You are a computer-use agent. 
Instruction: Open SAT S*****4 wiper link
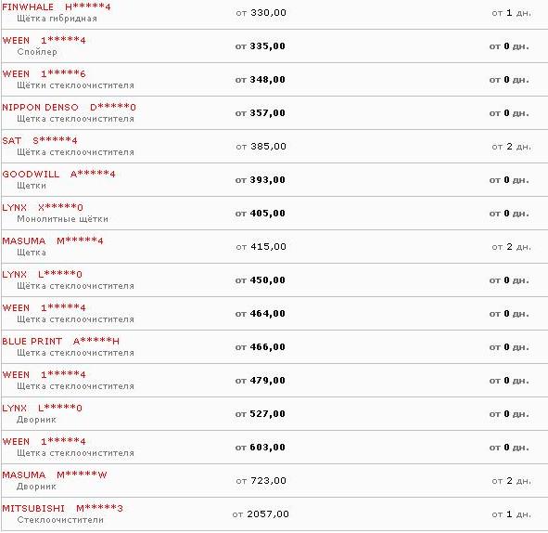[40, 141]
